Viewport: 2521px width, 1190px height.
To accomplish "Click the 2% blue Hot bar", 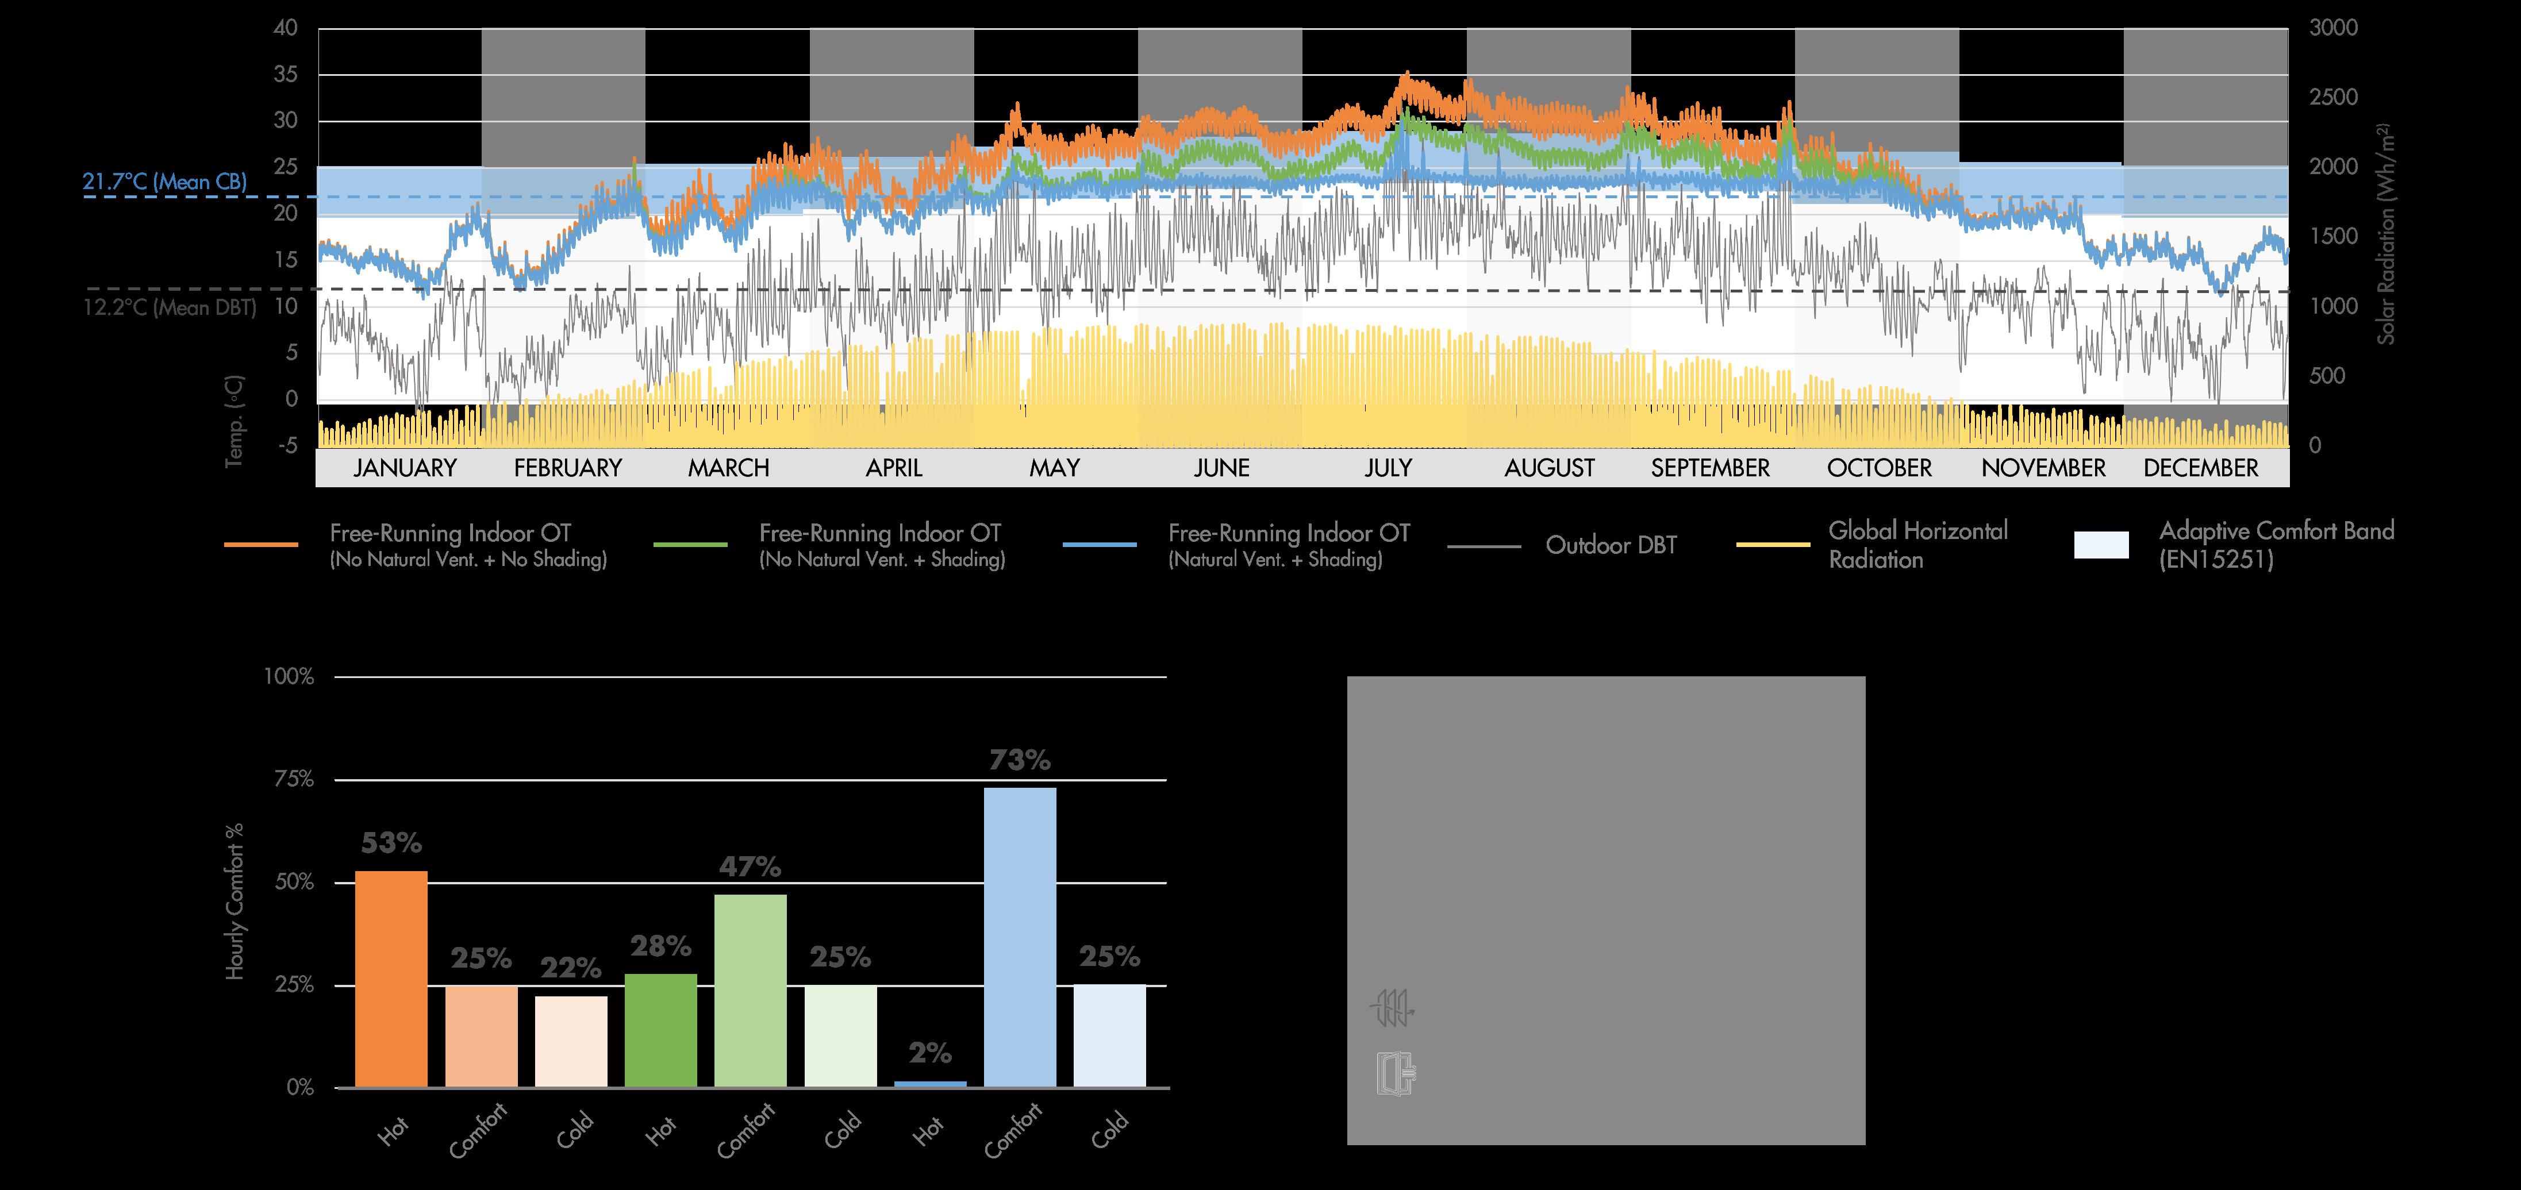I will (x=930, y=1083).
